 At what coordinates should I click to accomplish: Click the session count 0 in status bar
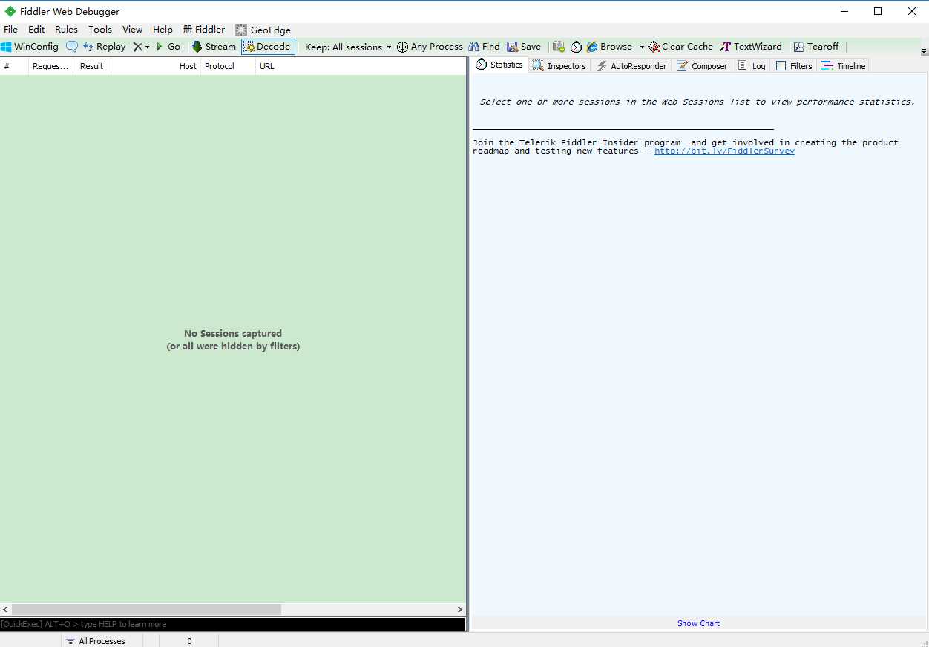tap(189, 641)
